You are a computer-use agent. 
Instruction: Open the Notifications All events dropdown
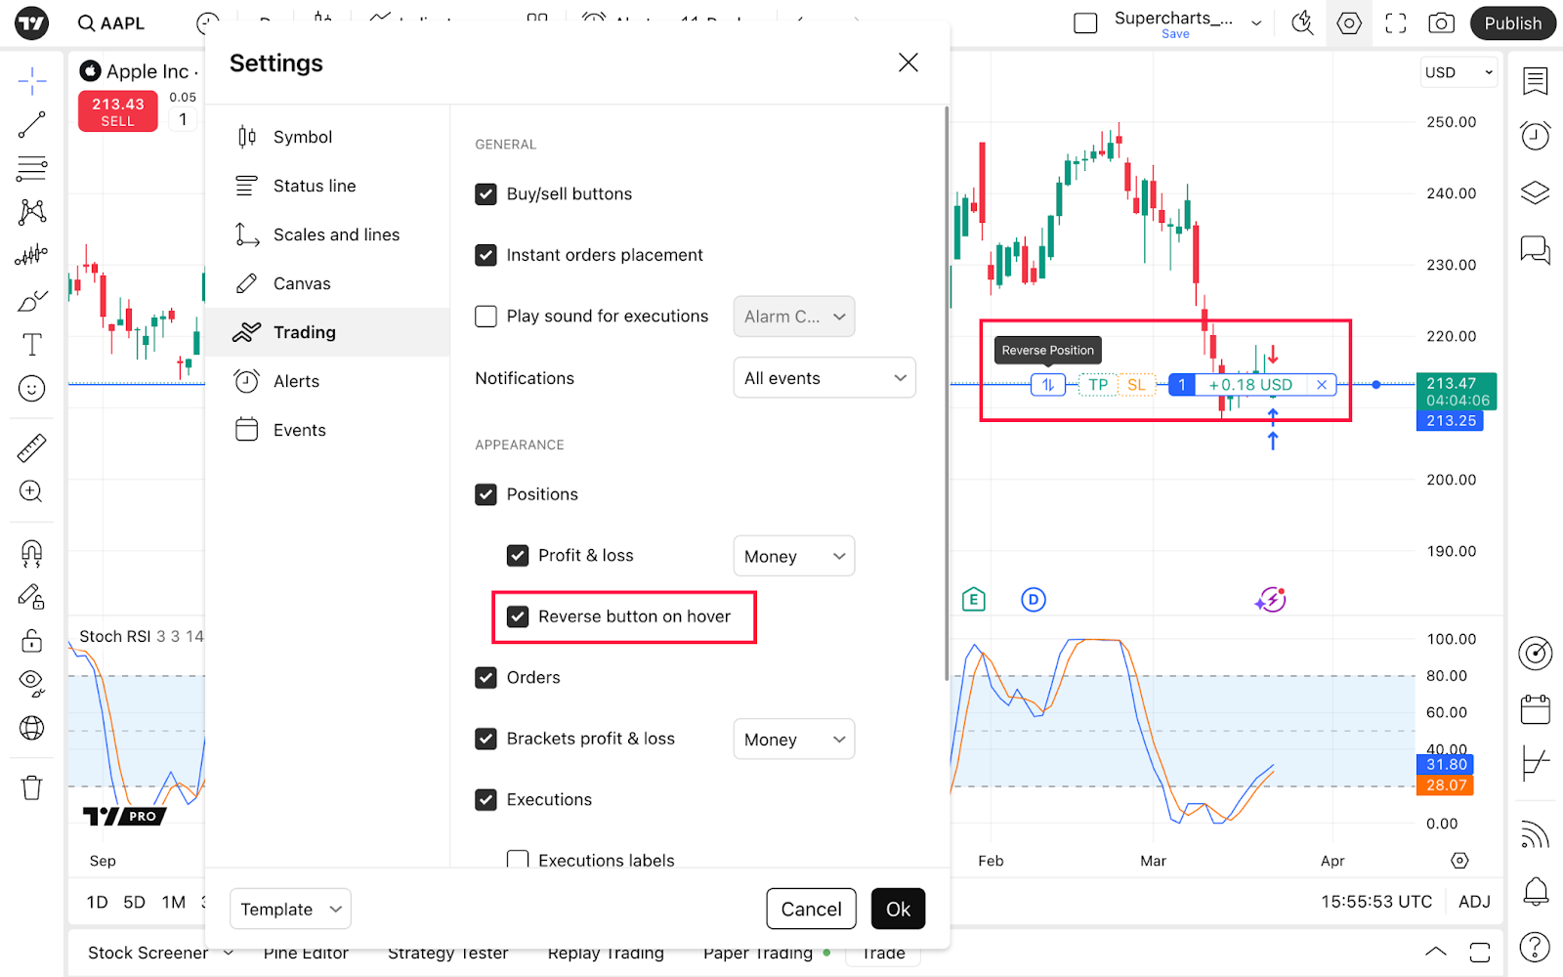click(824, 378)
